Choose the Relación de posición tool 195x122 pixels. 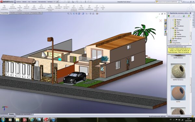tap(20, 8)
